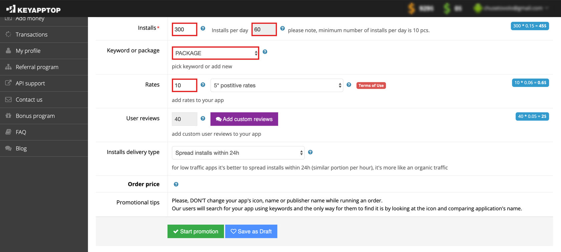Screen dimensions: 561x252
Task: Expand the 5* positive rates dropdown
Action: [276, 86]
